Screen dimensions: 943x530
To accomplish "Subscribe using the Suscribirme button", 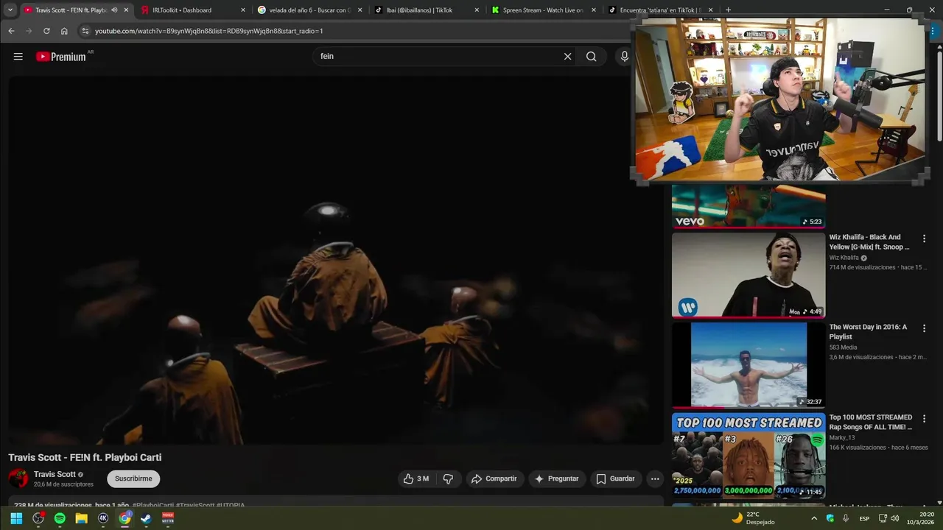I will [133, 478].
